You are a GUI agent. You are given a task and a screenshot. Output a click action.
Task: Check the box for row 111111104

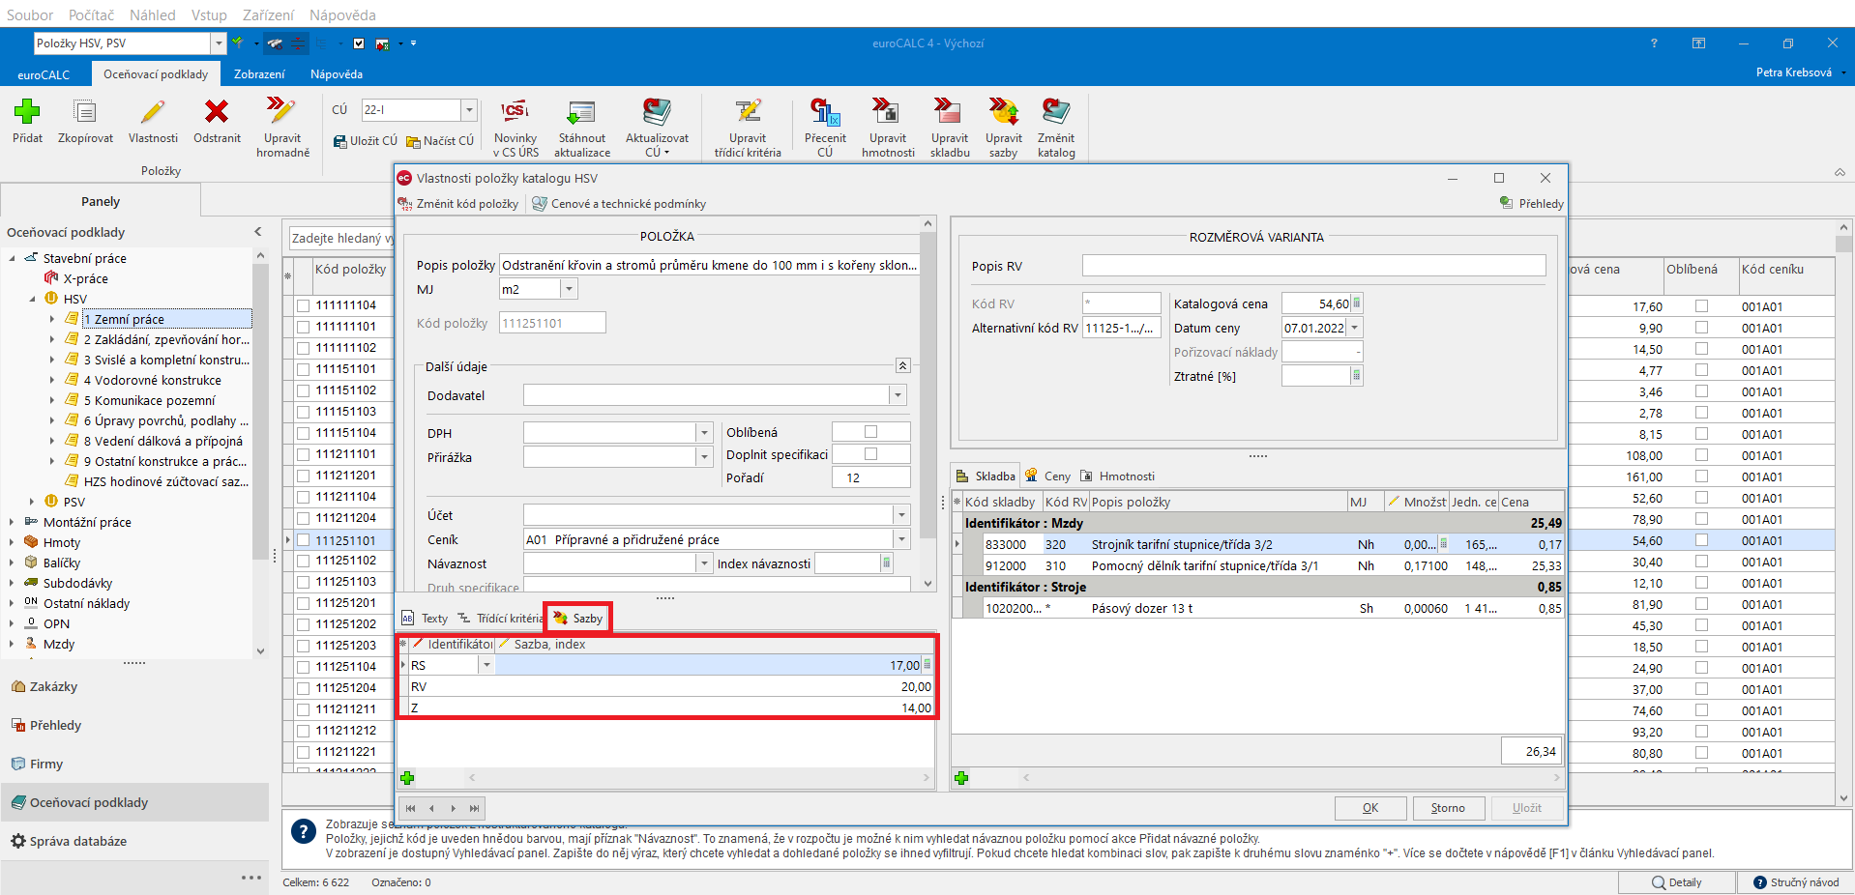click(304, 305)
